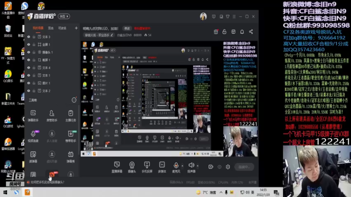Switch to the 双击 scene tab
The image size is (351, 197).
click(51, 28)
